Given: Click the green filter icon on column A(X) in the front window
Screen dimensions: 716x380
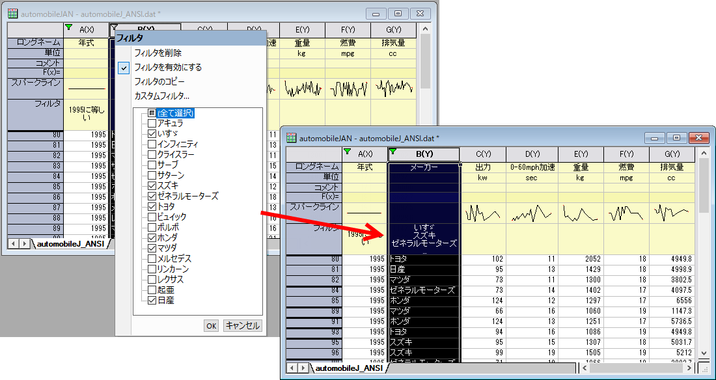Looking at the screenshot, I should pos(347,151).
